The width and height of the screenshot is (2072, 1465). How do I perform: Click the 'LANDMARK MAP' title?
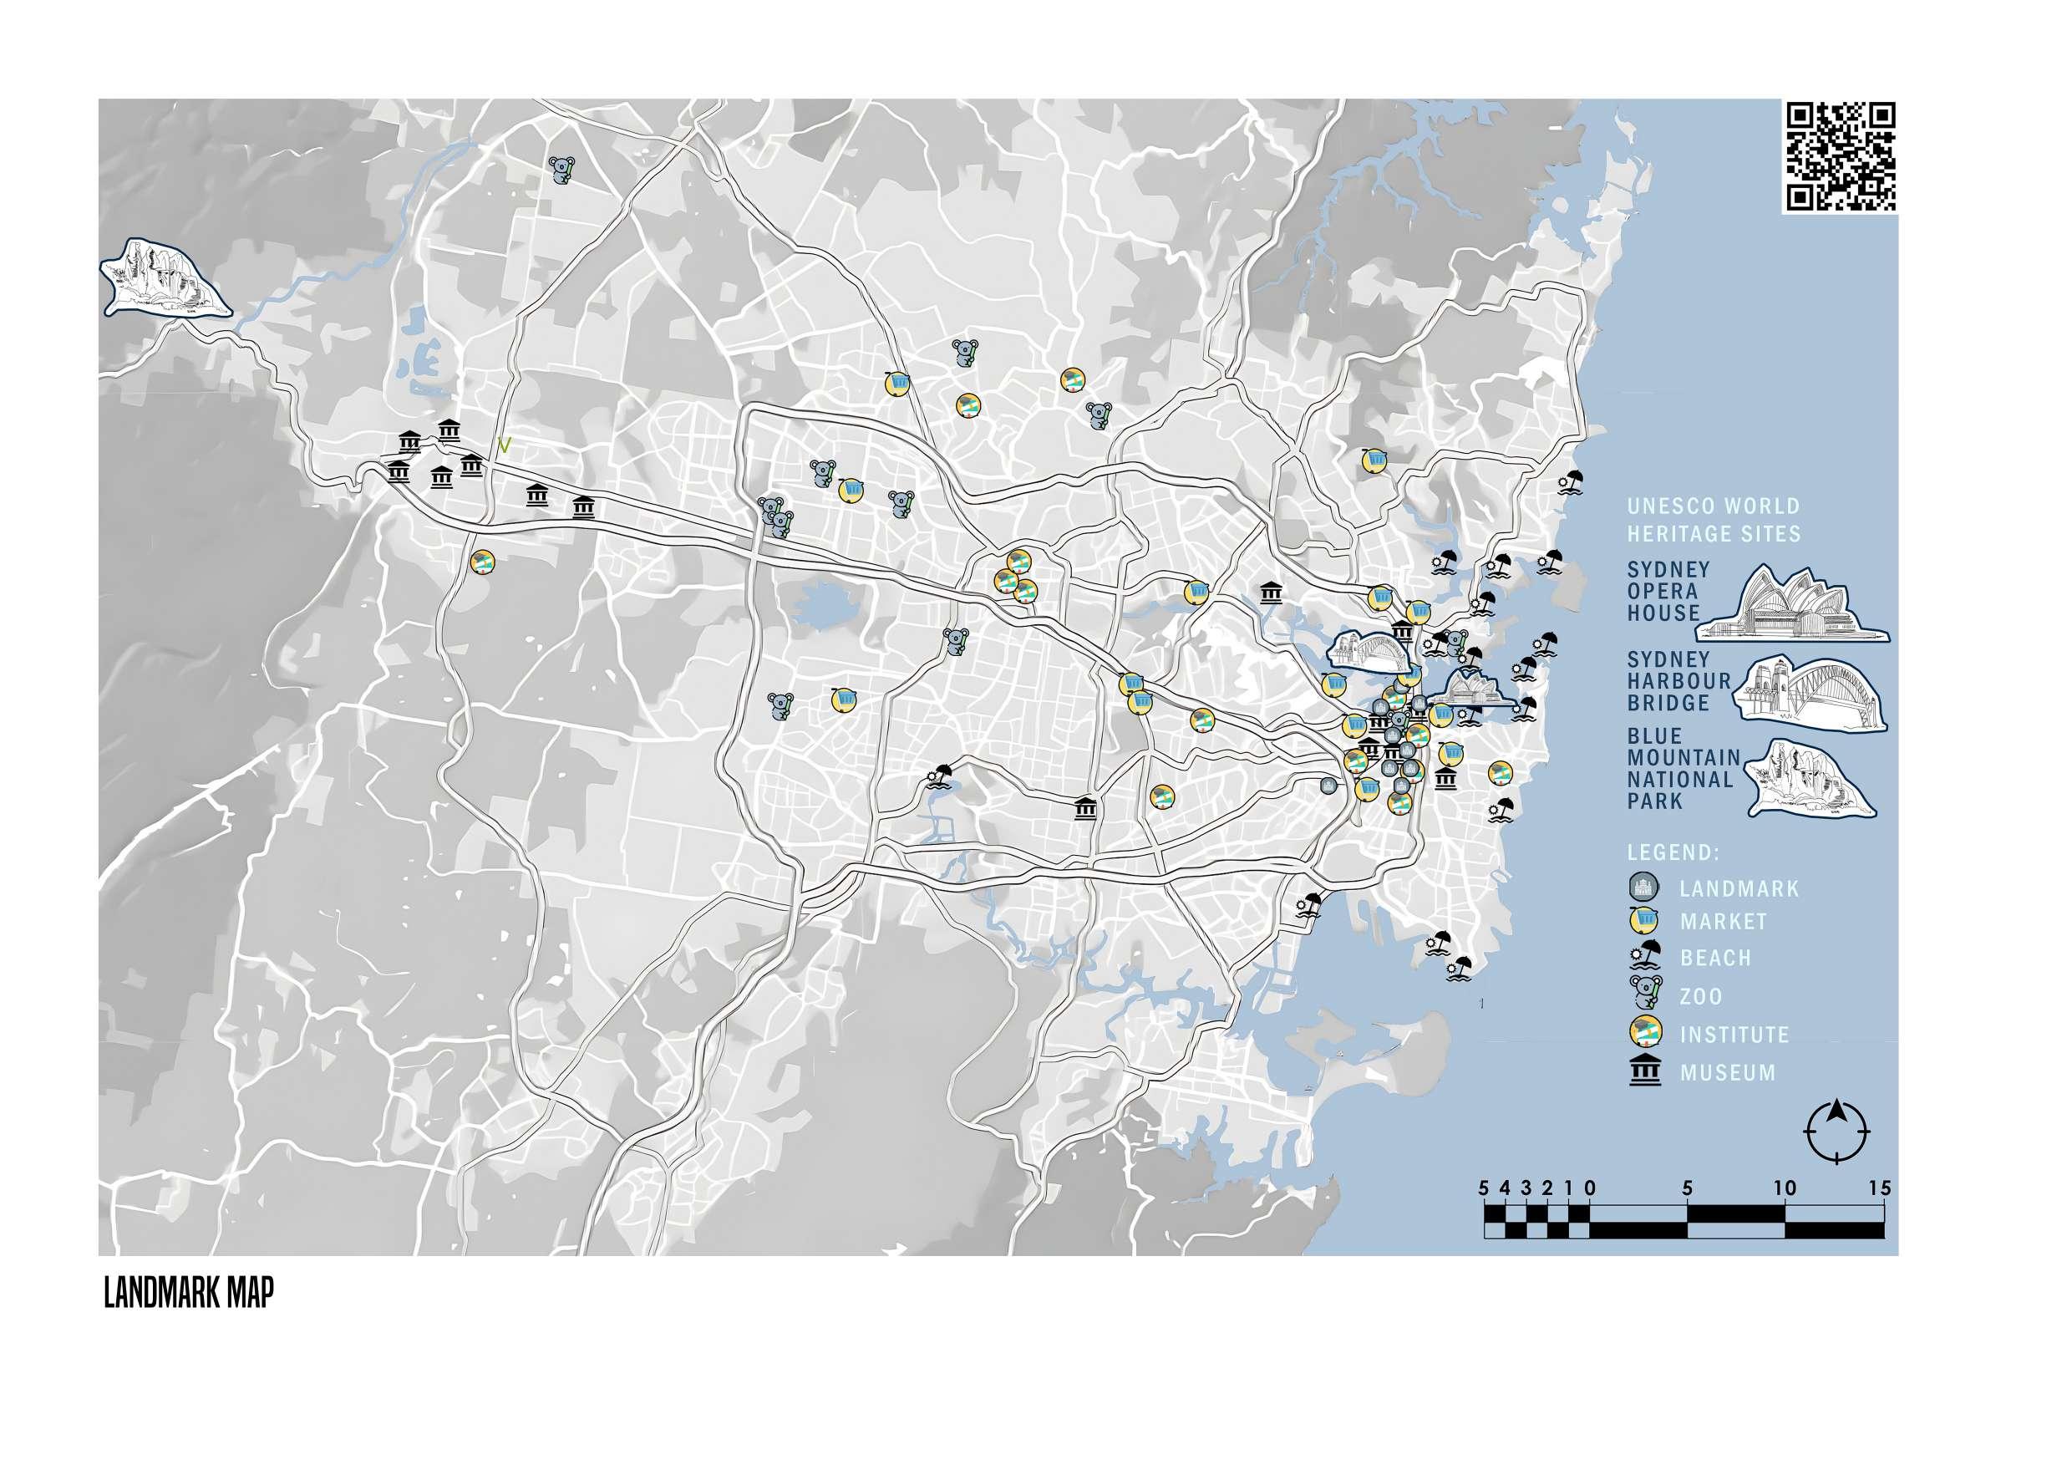[x=189, y=1294]
